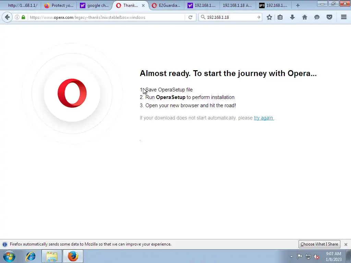Click the taskbar clock showing 9:07 AM
351x263 pixels.
coord(333,256)
